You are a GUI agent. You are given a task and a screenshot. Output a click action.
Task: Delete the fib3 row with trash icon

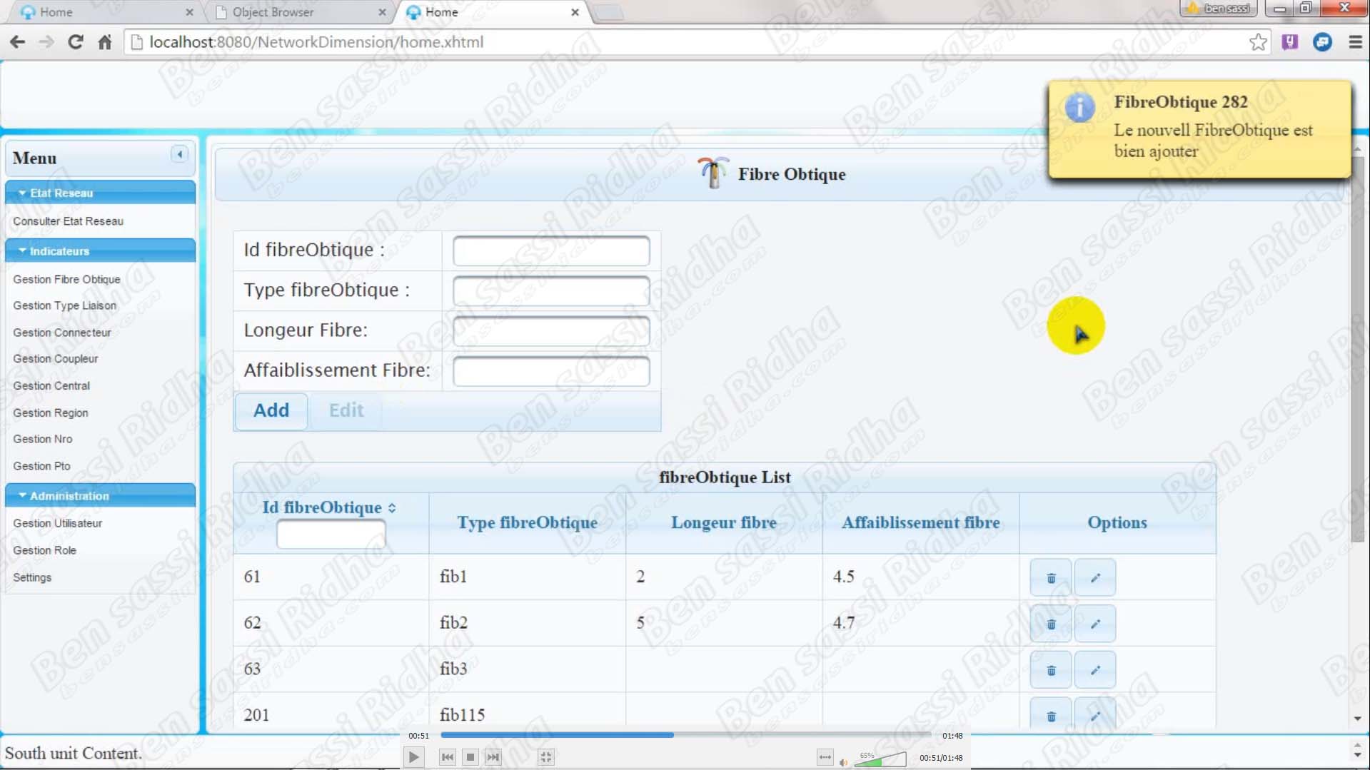[x=1050, y=670]
